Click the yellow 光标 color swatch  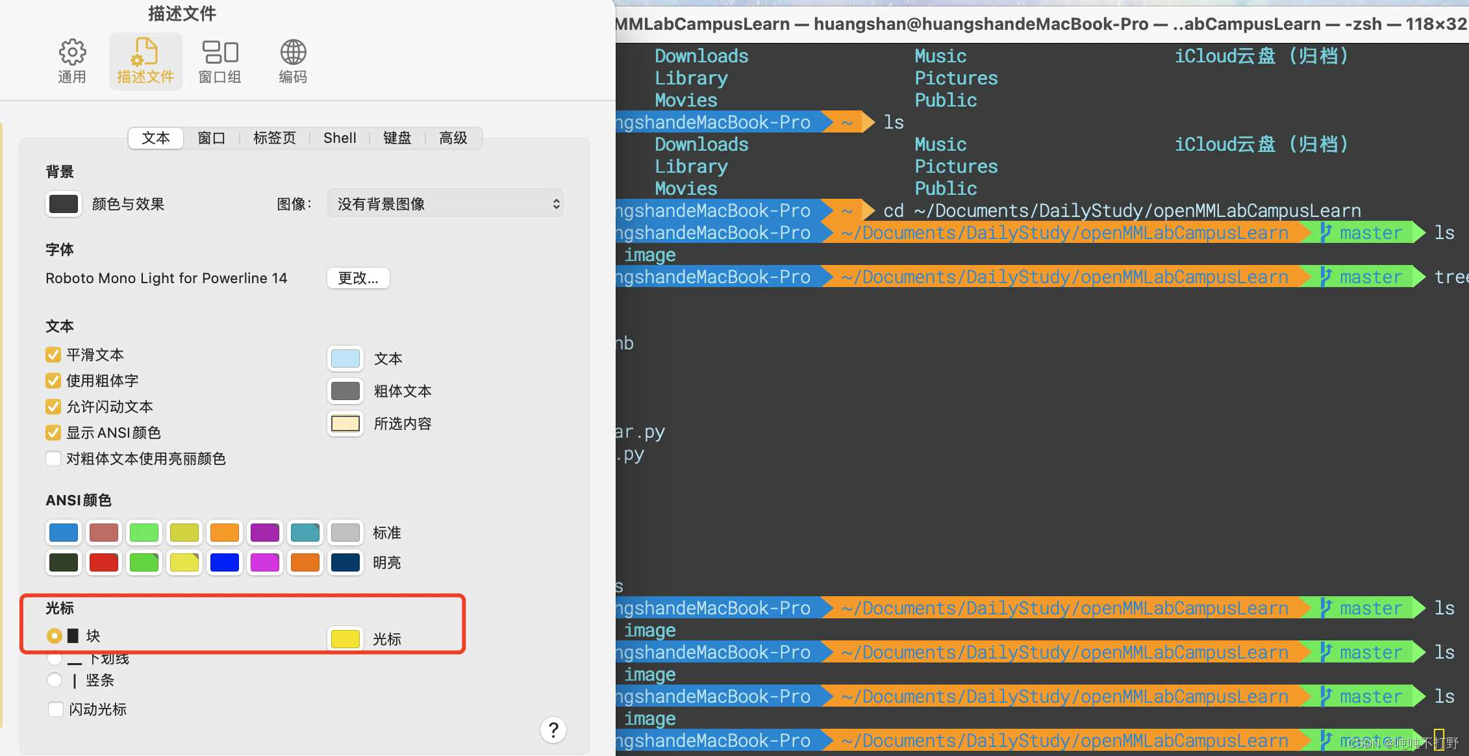345,638
